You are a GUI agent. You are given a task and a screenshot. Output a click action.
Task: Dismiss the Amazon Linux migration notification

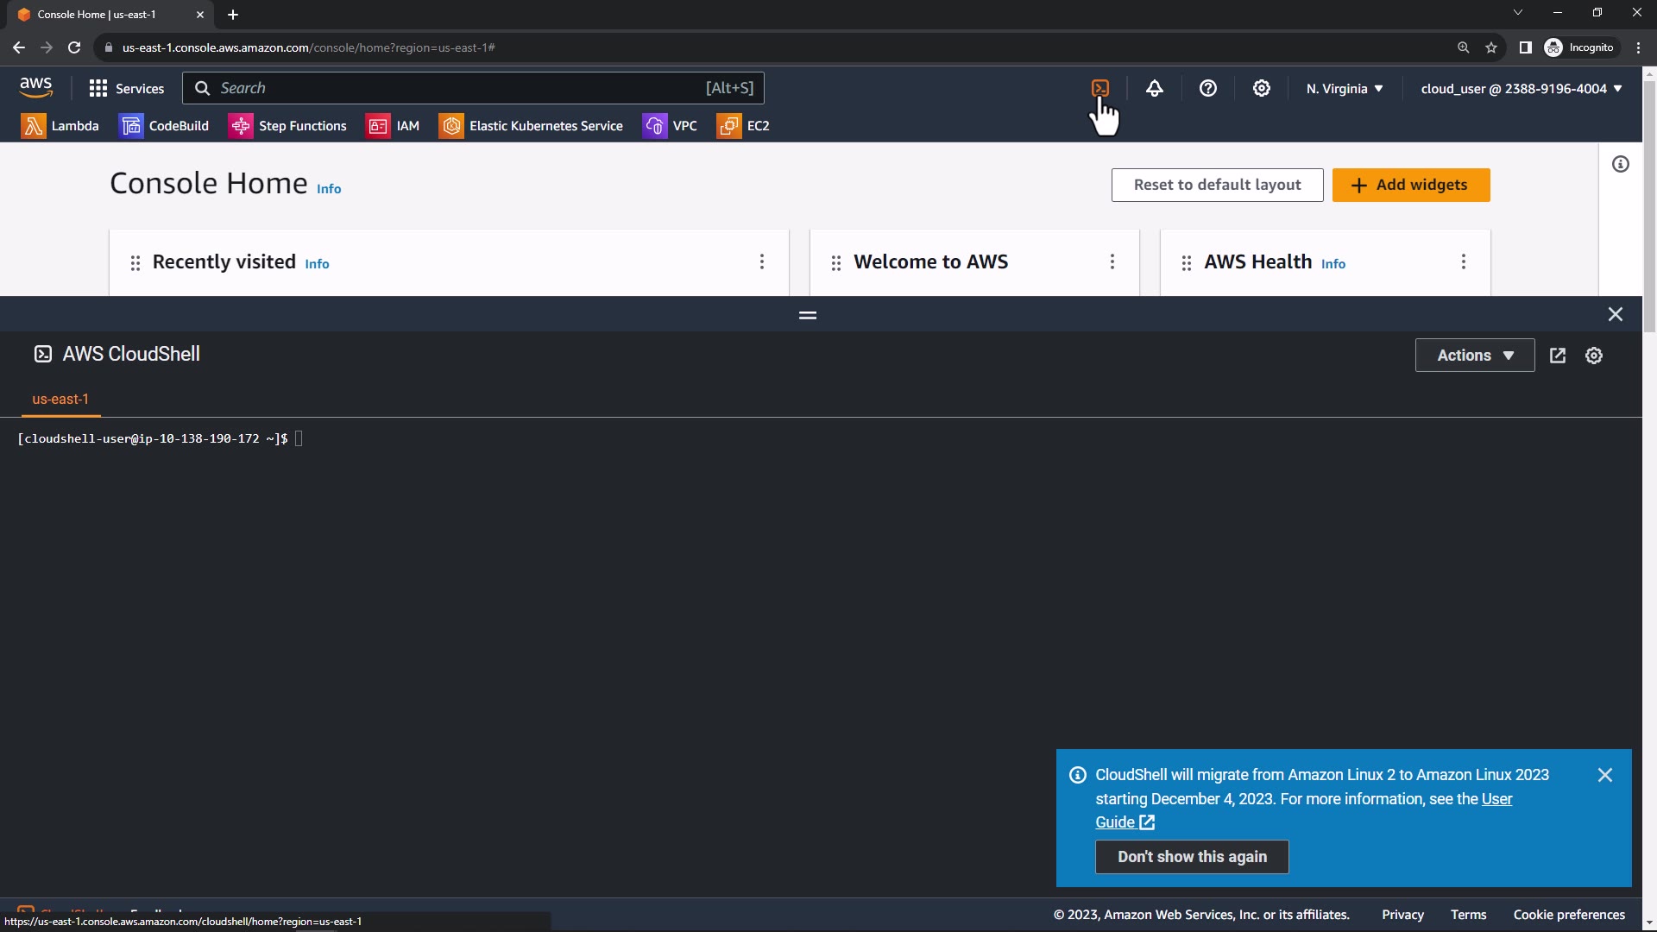coord(1604,775)
